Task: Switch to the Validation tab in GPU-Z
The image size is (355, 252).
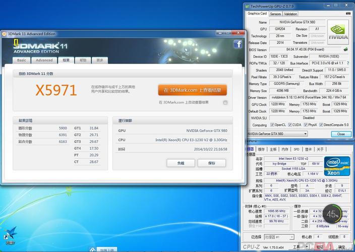Action: (290, 14)
